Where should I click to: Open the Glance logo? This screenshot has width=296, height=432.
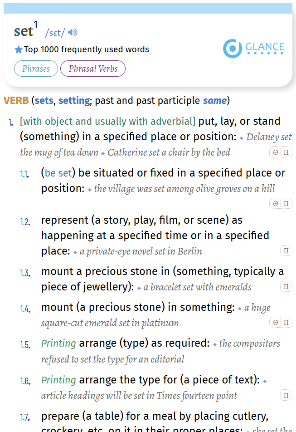(x=253, y=49)
